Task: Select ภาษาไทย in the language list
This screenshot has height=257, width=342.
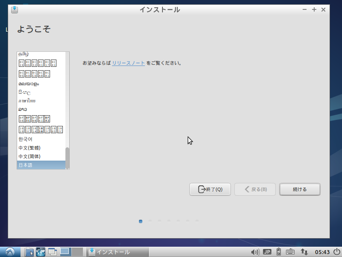Action: (x=27, y=101)
